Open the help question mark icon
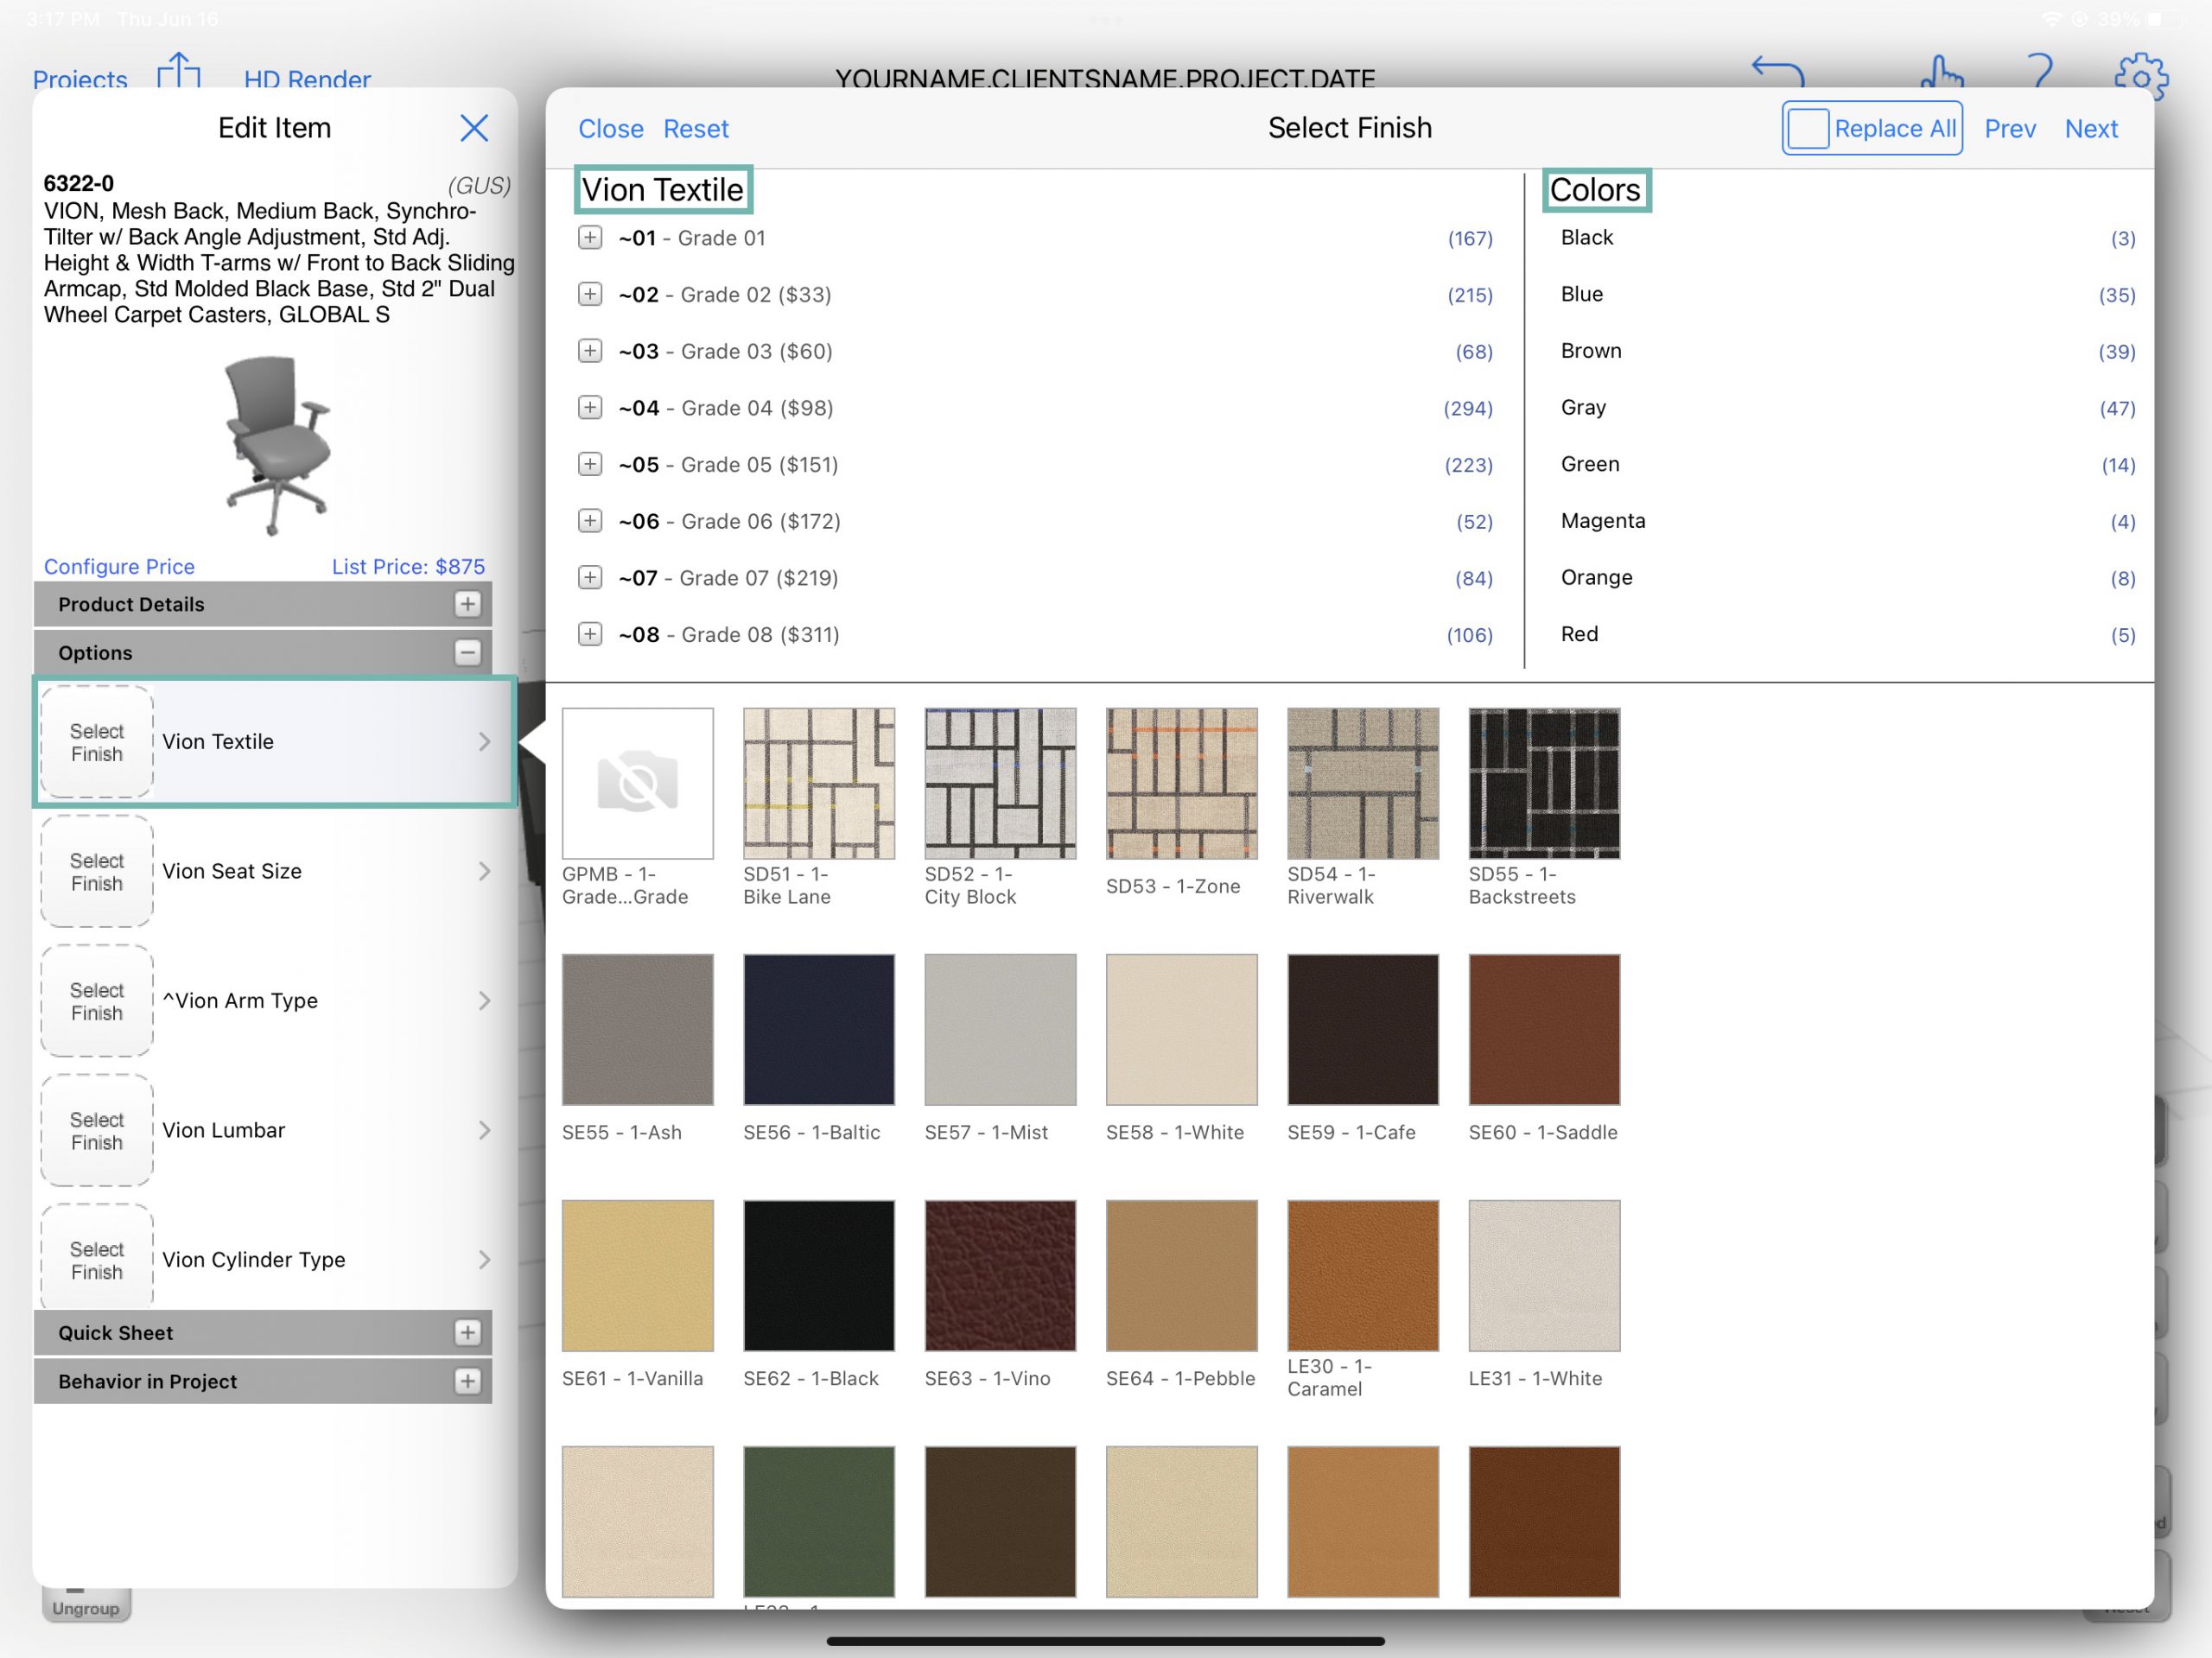 click(2040, 72)
